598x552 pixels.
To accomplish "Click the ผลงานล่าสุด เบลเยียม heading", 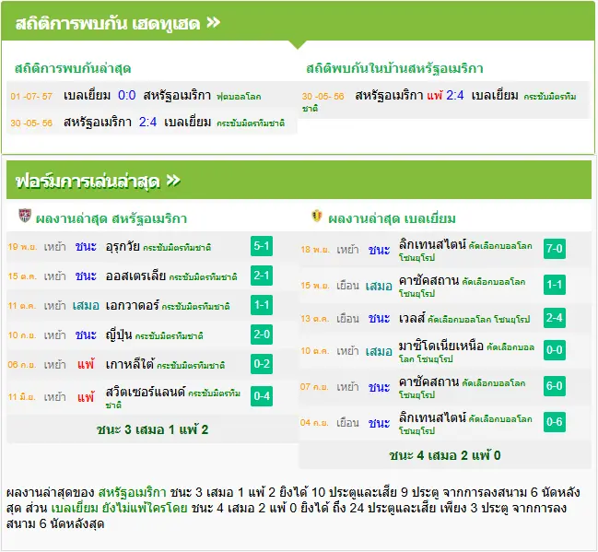I will point(392,219).
